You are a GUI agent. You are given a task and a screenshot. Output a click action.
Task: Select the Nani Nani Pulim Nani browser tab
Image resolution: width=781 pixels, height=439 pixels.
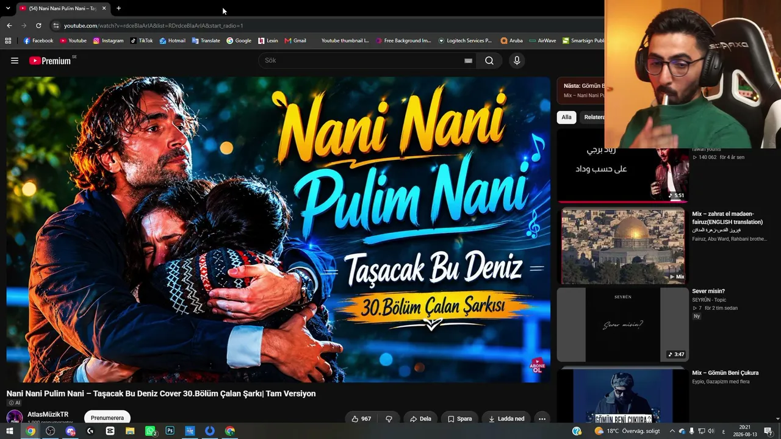[62, 8]
